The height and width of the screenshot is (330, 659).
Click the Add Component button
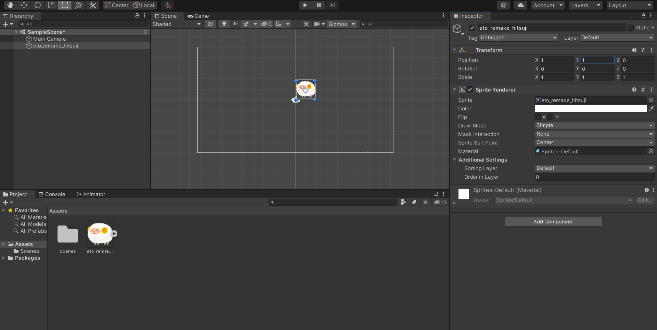553,222
